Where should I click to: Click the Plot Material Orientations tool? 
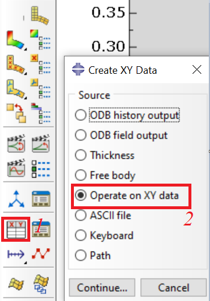point(16,89)
